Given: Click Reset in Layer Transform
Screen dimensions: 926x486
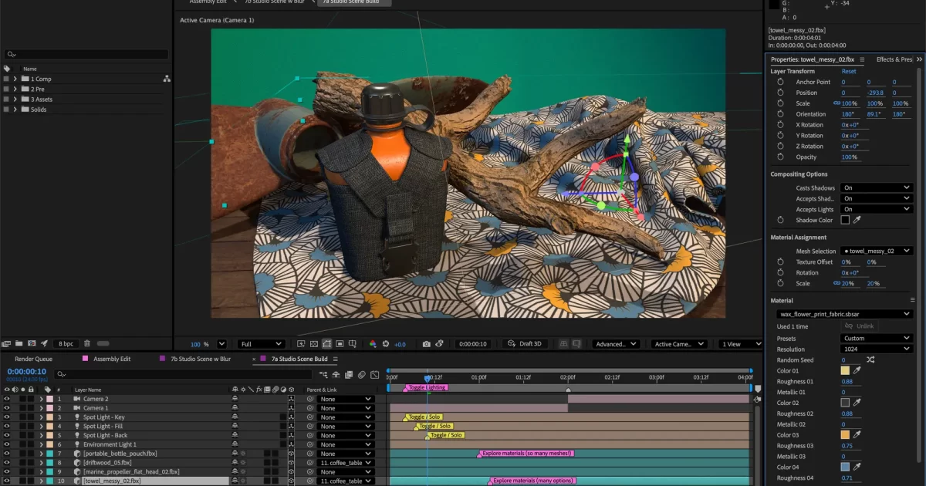Looking at the screenshot, I should click(x=849, y=72).
